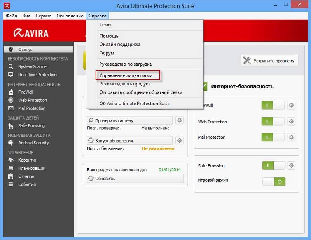The width and height of the screenshot is (311, 240).
Task: Open the Обновление menu
Action: [x=70, y=16]
